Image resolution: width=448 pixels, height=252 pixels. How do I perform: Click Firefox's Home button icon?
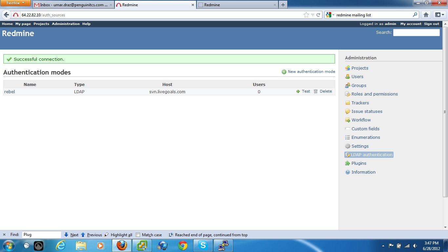[x=426, y=15]
